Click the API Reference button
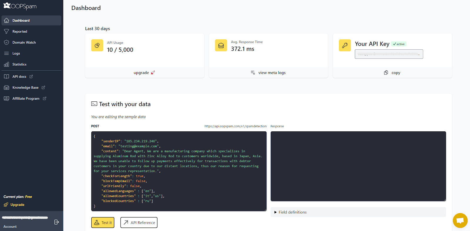This screenshot has height=231, width=470. [x=139, y=222]
